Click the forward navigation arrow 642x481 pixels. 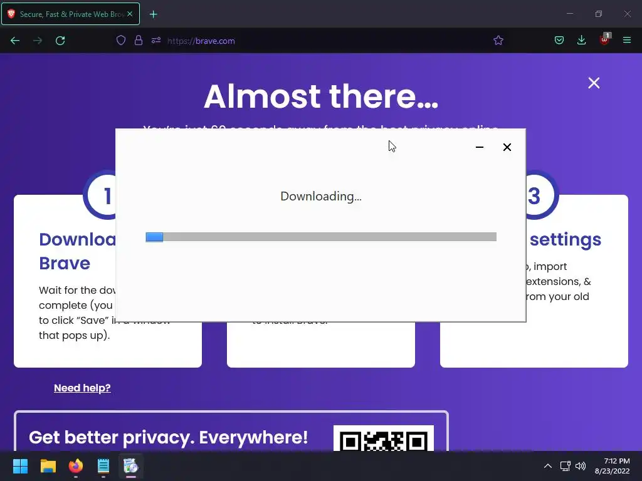coord(38,41)
